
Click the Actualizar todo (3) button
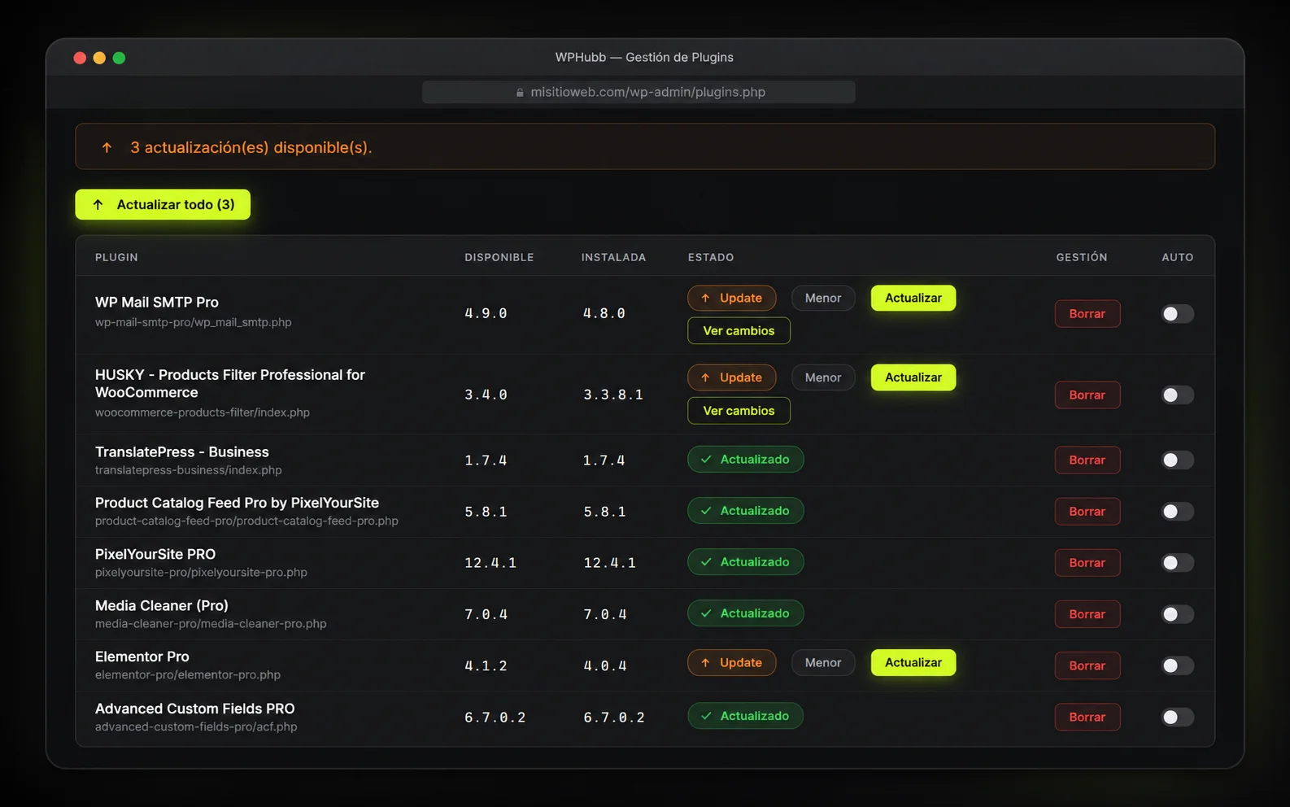(163, 204)
